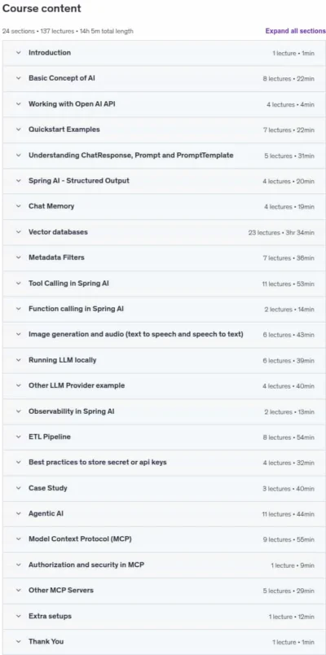The height and width of the screenshot is (655, 326).
Task: Click Authorization and security in MCP row
Action: click(164, 565)
